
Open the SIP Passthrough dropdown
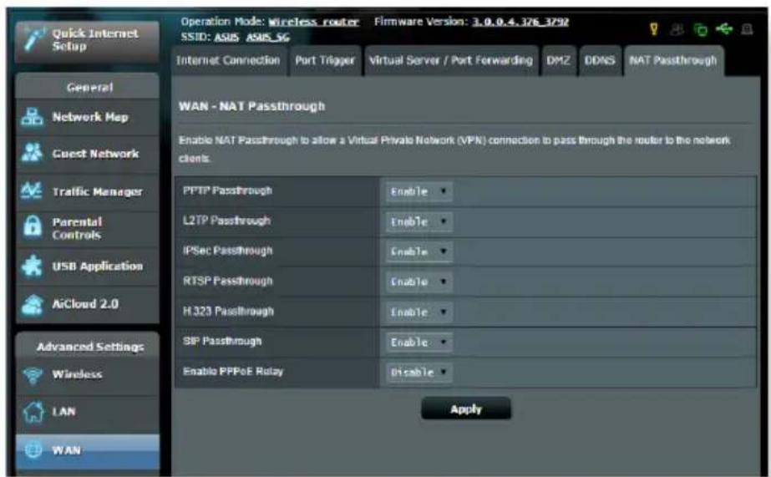coord(418,343)
